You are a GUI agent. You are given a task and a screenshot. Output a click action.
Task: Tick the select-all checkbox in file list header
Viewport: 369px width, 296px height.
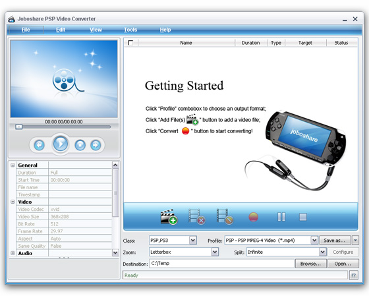pos(130,43)
